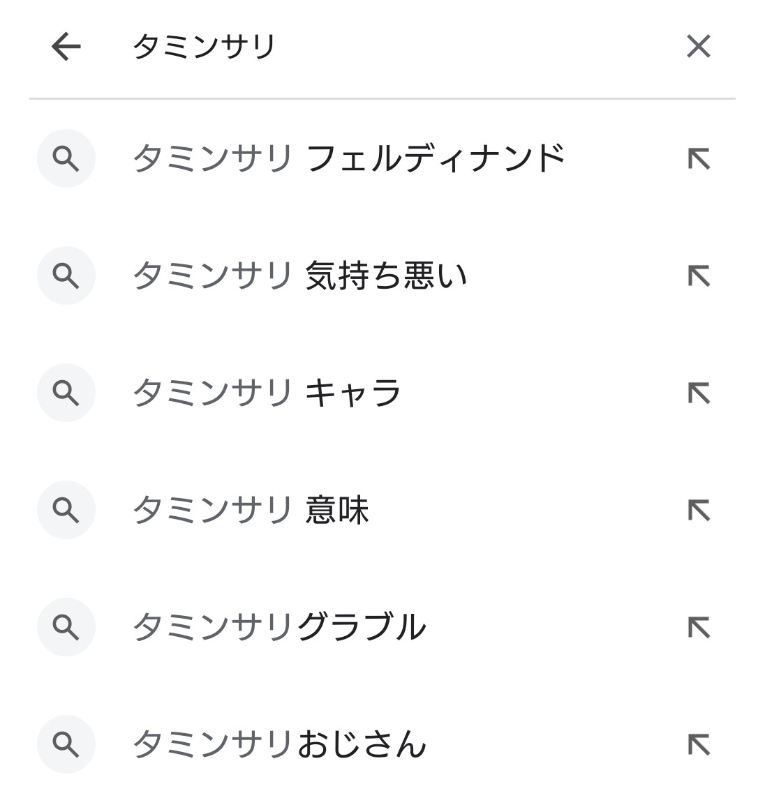Tap the arrow icon beside キャラ suggestion
This screenshot has width=765, height=791.
698,393
